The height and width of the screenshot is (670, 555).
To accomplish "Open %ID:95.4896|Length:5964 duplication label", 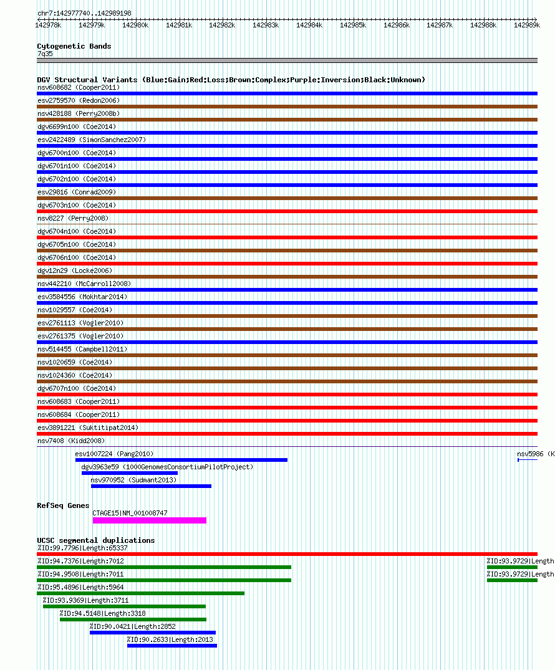I will [x=81, y=587].
